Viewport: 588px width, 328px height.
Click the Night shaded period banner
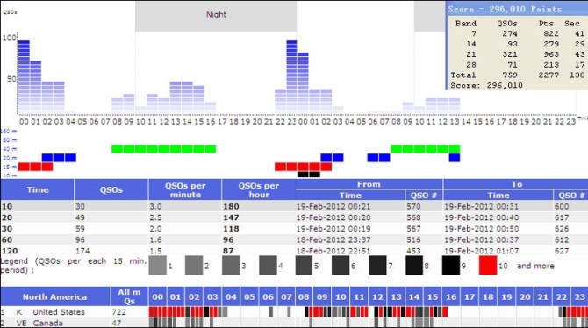tap(216, 16)
